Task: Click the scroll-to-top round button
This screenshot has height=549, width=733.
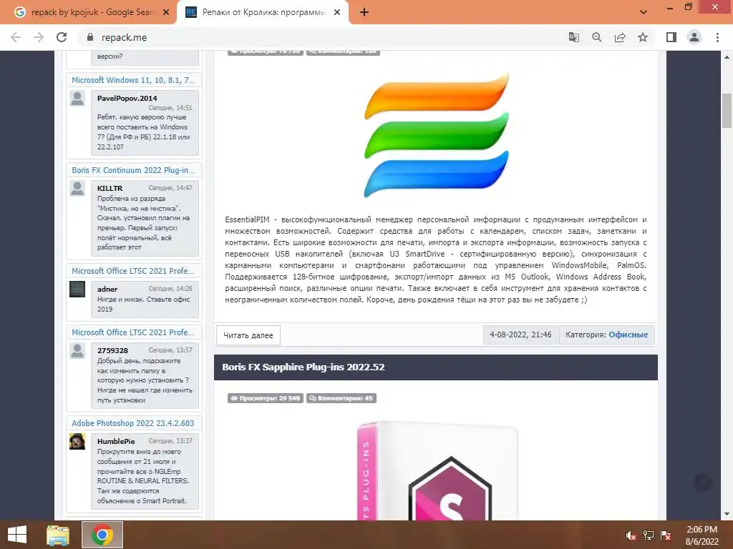Action: click(703, 483)
